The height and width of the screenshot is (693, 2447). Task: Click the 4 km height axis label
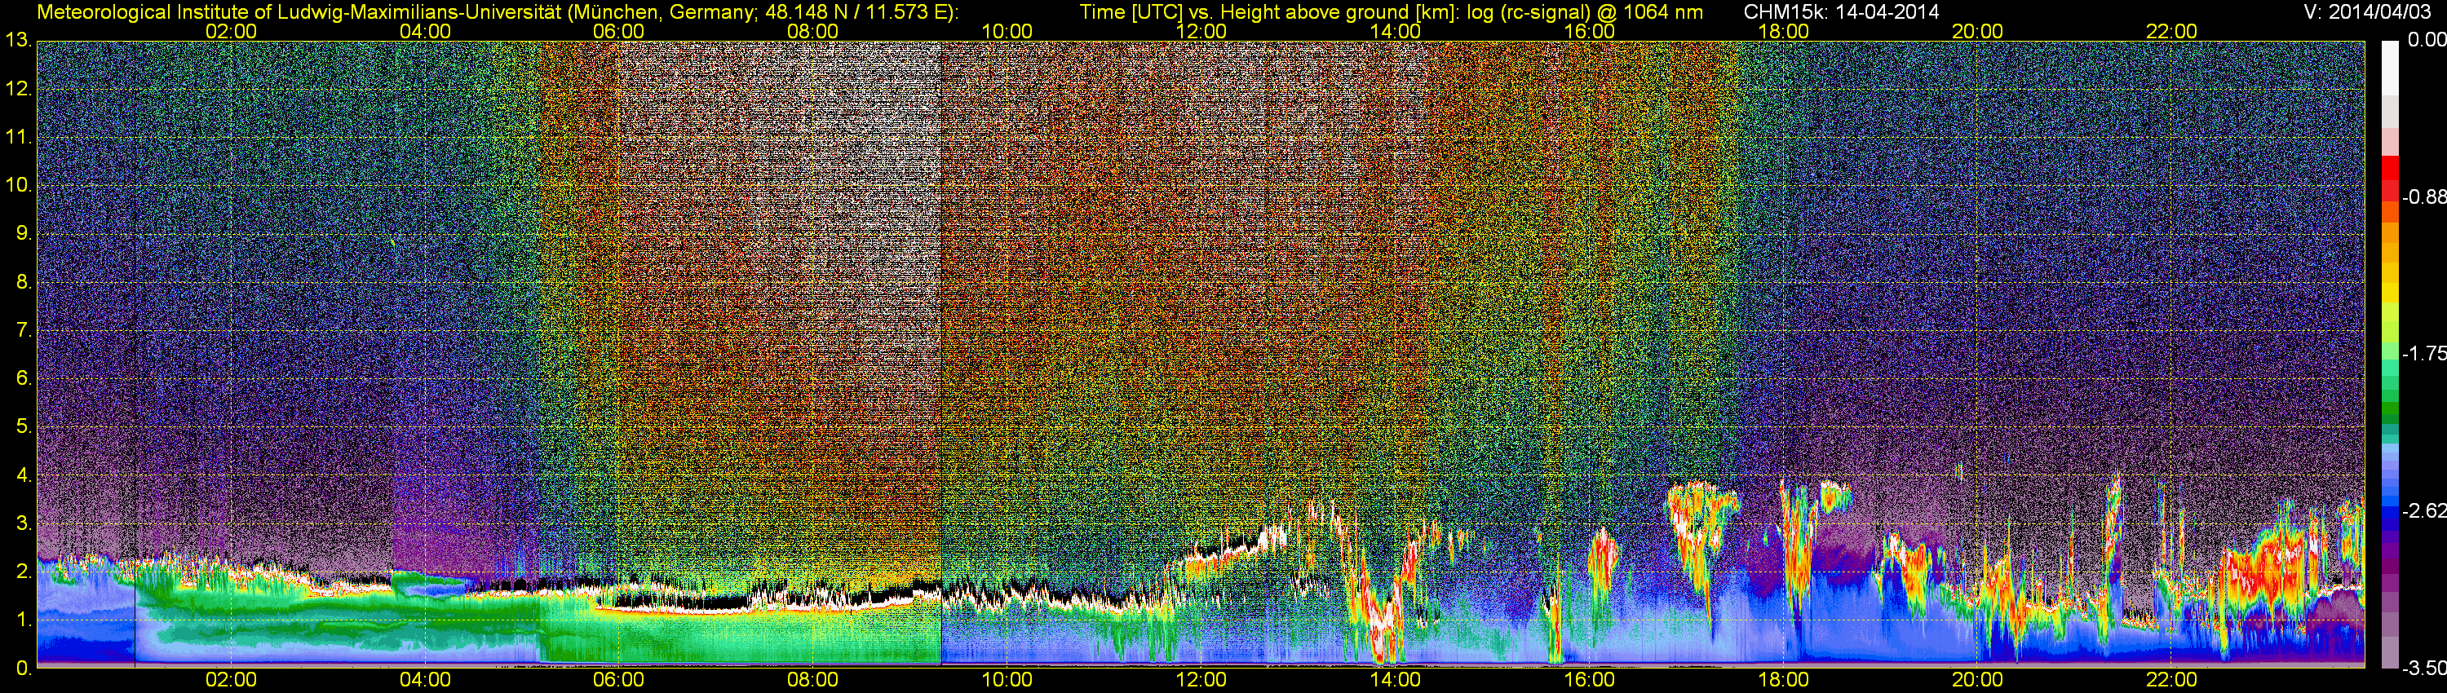coord(24,475)
